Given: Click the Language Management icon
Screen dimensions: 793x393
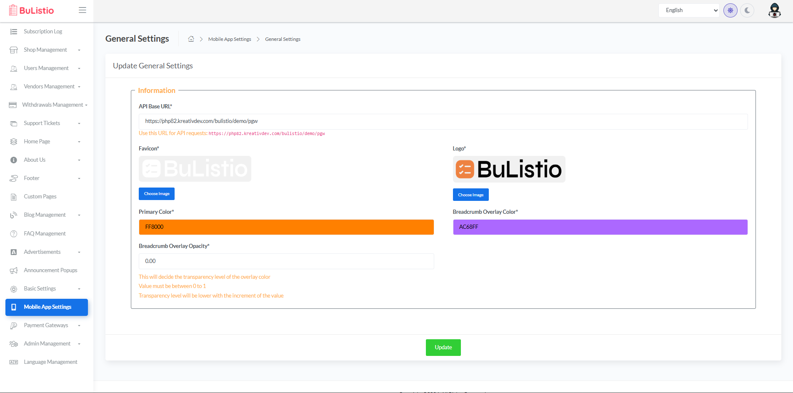Looking at the screenshot, I should click(x=14, y=362).
